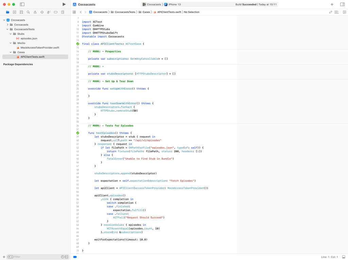
Task: Collapse the Mocks group in the navigator
Action: (11, 43)
